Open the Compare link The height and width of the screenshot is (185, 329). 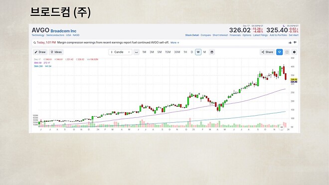tap(205, 35)
